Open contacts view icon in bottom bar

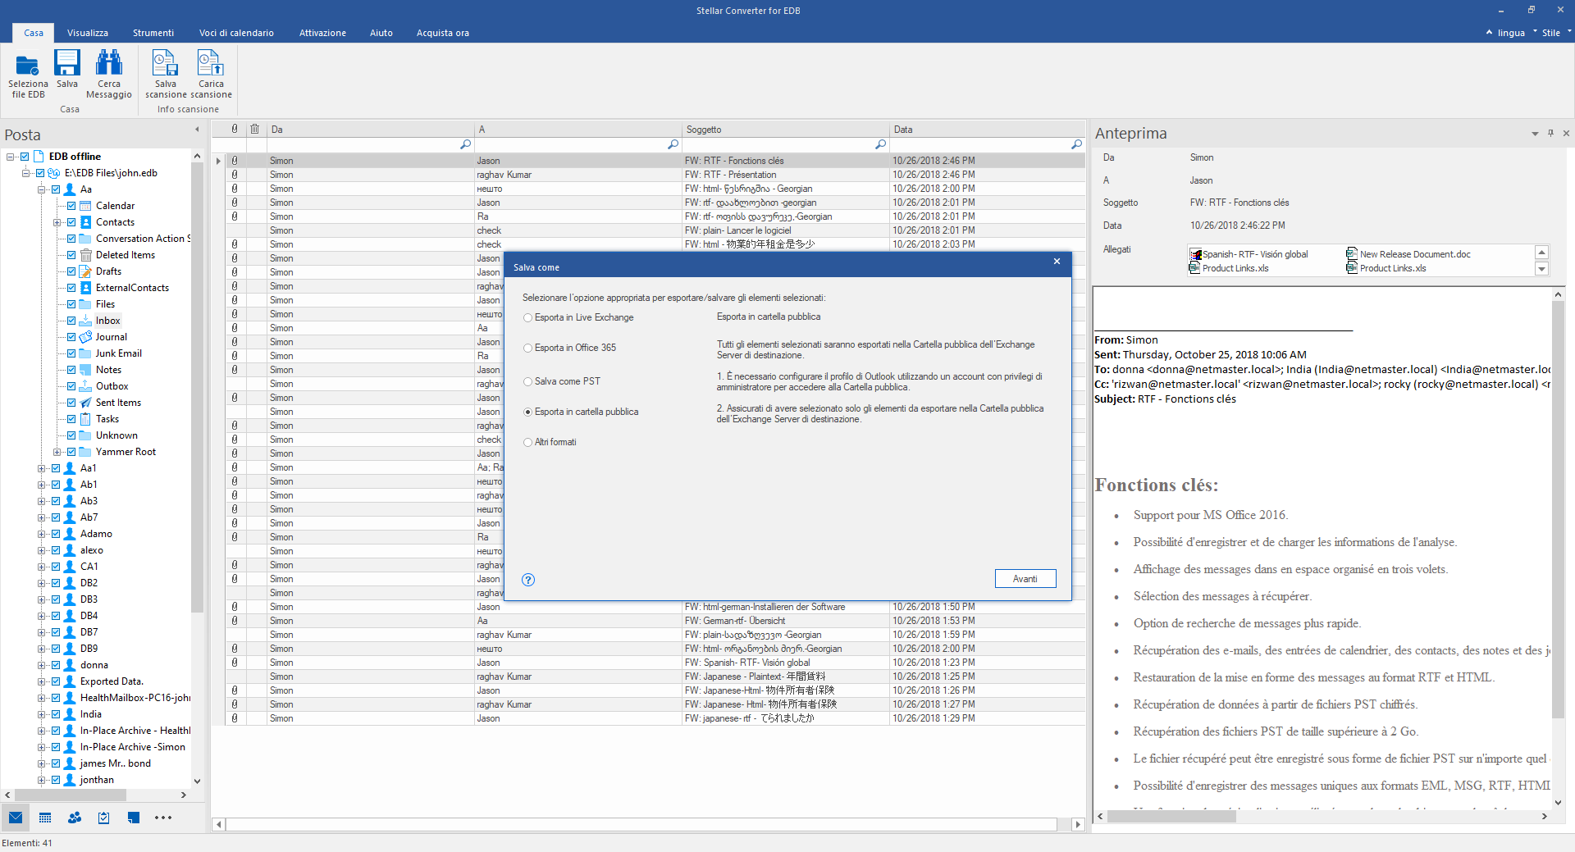(75, 818)
